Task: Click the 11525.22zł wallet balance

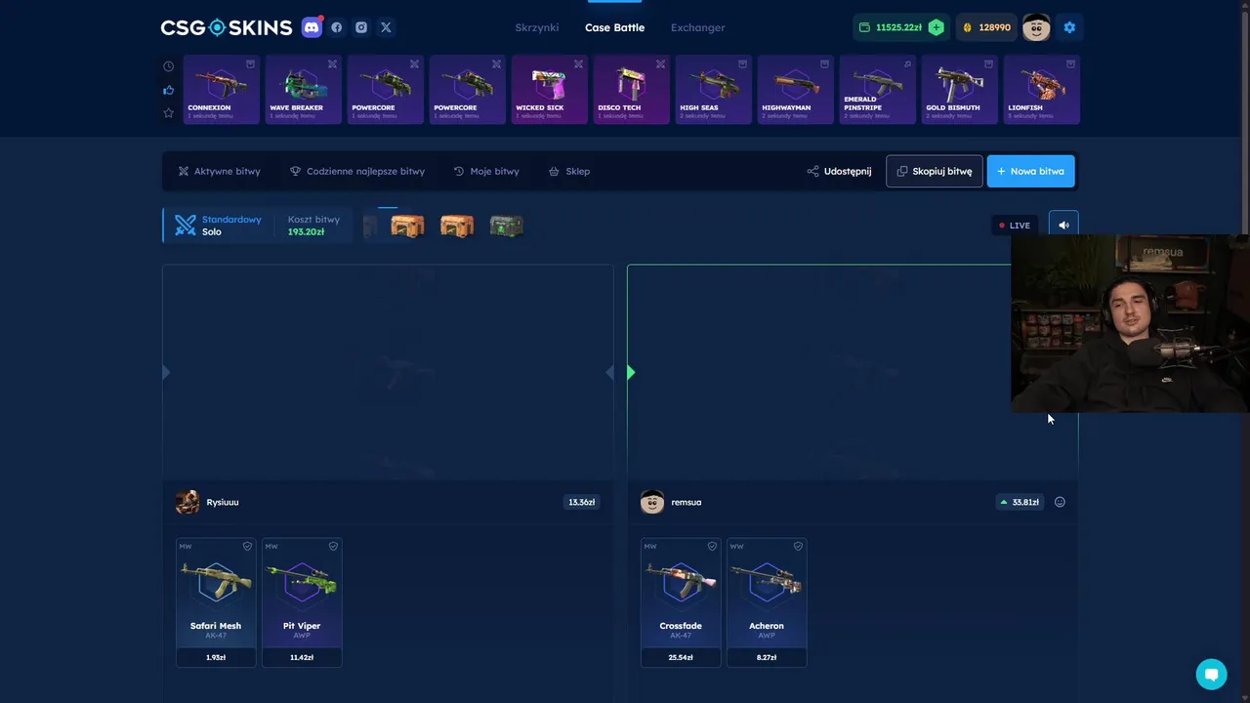Action: [898, 27]
